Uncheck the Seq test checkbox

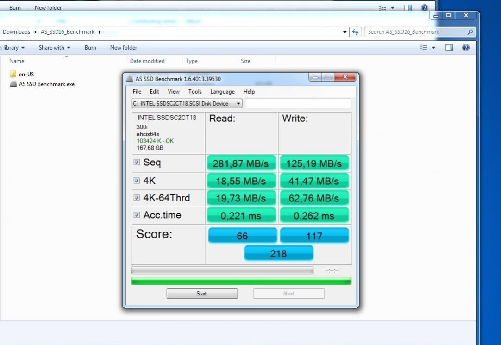point(137,162)
